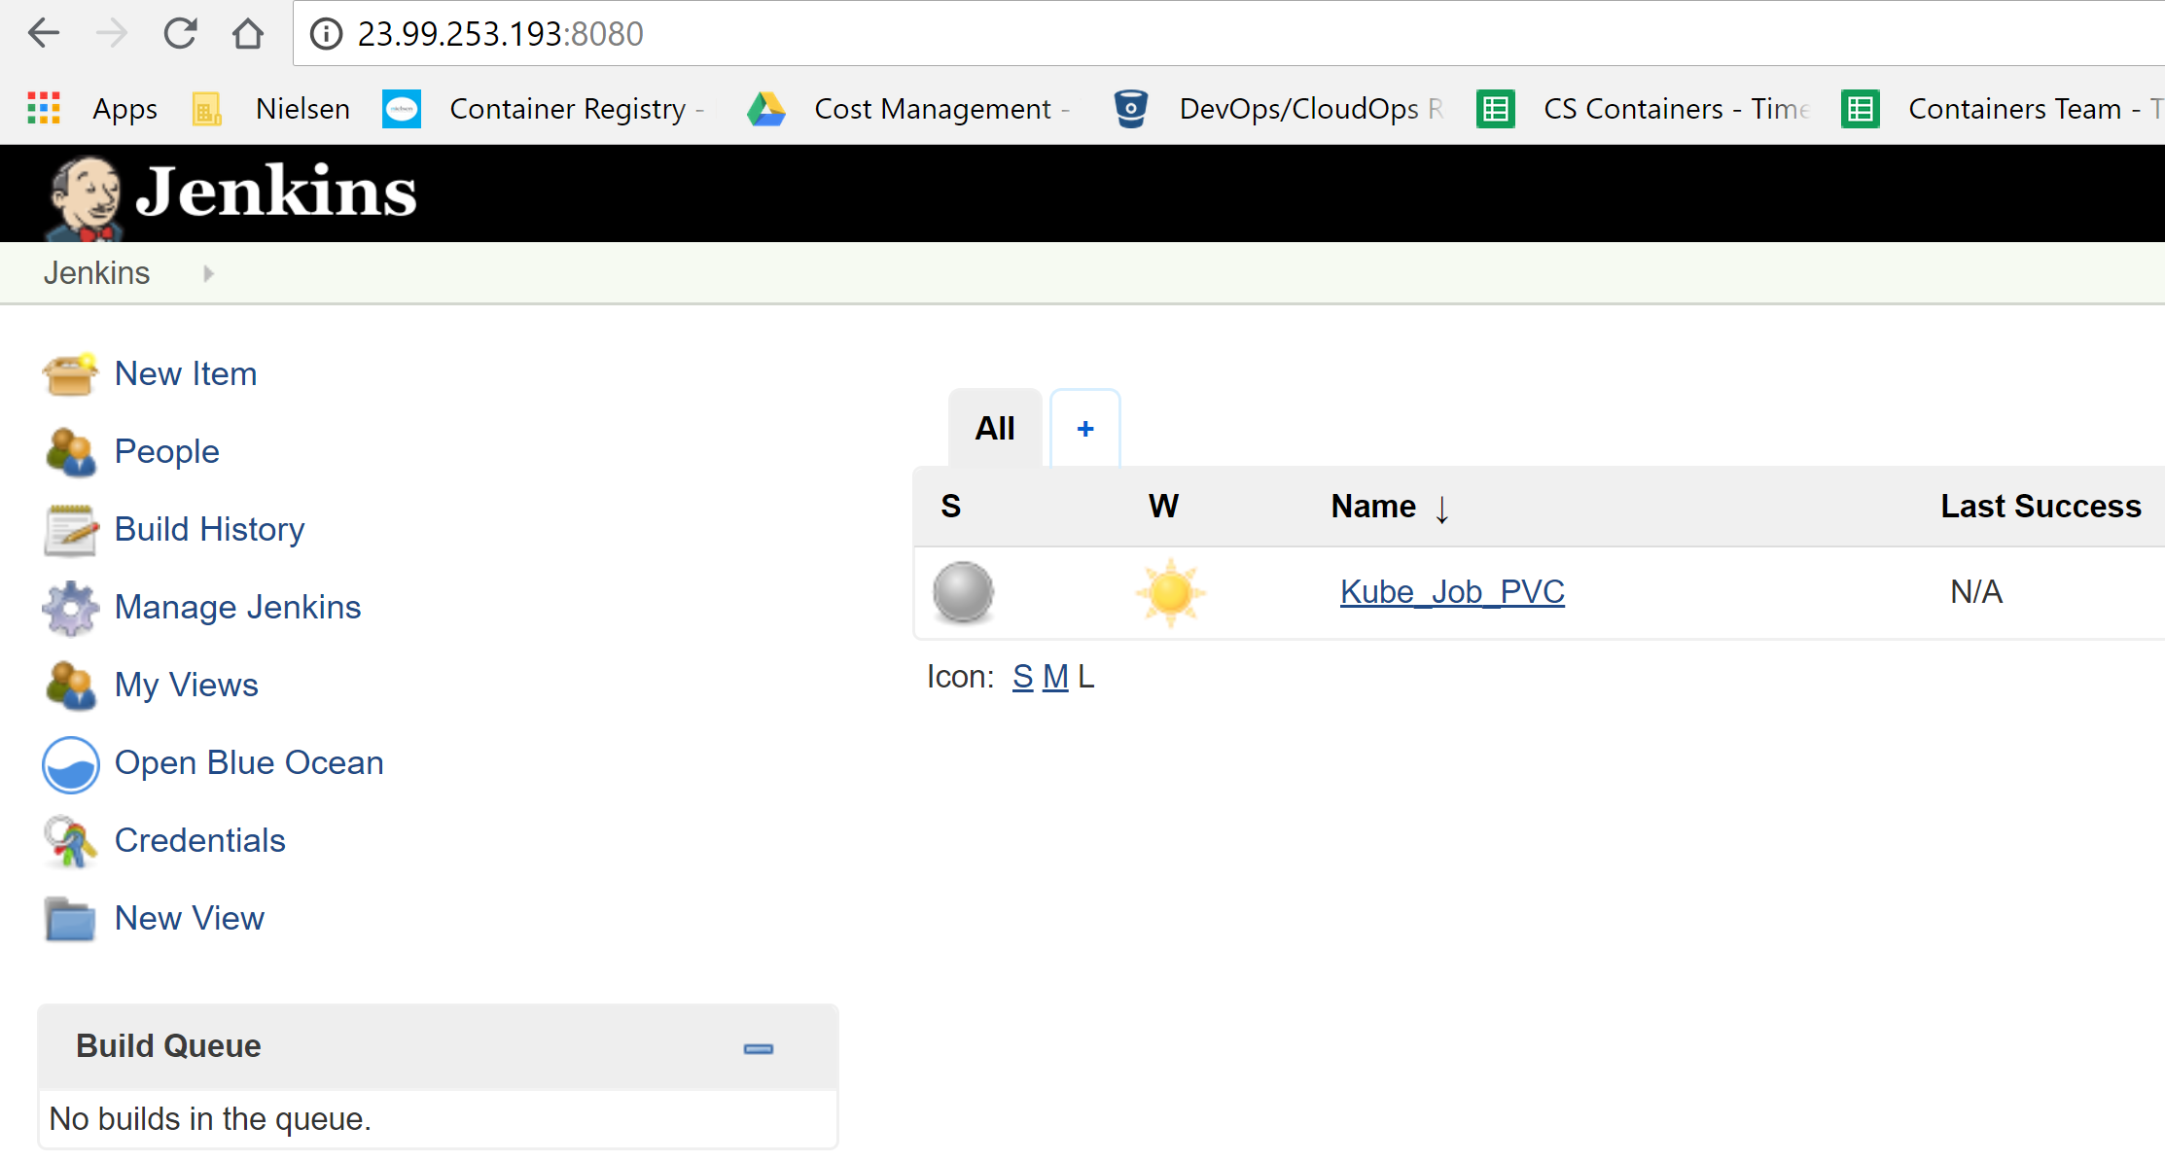Click the sunny weather icon for Kube_Job_PVC
The width and height of the screenshot is (2165, 1162).
click(x=1170, y=592)
